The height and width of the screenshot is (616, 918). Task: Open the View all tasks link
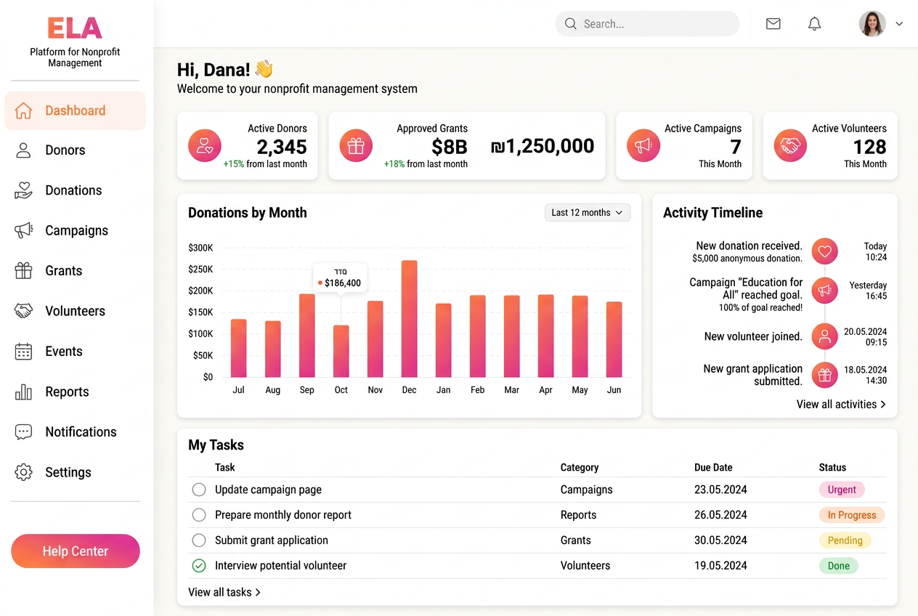(x=224, y=592)
